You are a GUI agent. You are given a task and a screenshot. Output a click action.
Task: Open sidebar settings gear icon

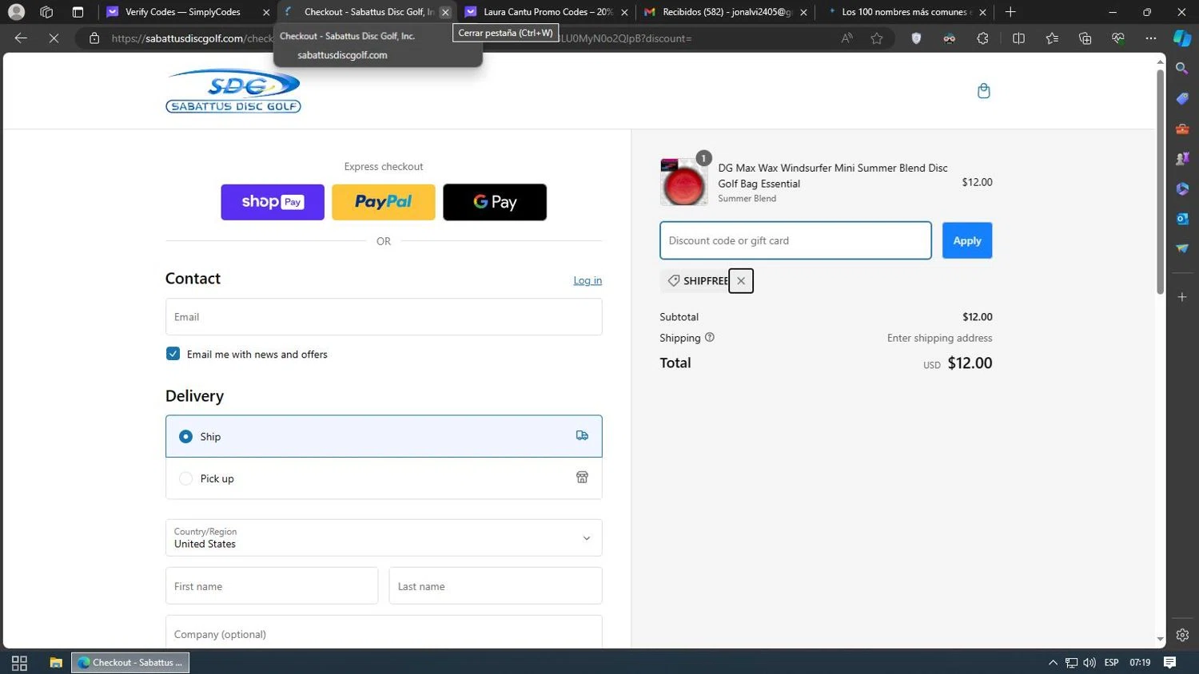click(x=1182, y=636)
